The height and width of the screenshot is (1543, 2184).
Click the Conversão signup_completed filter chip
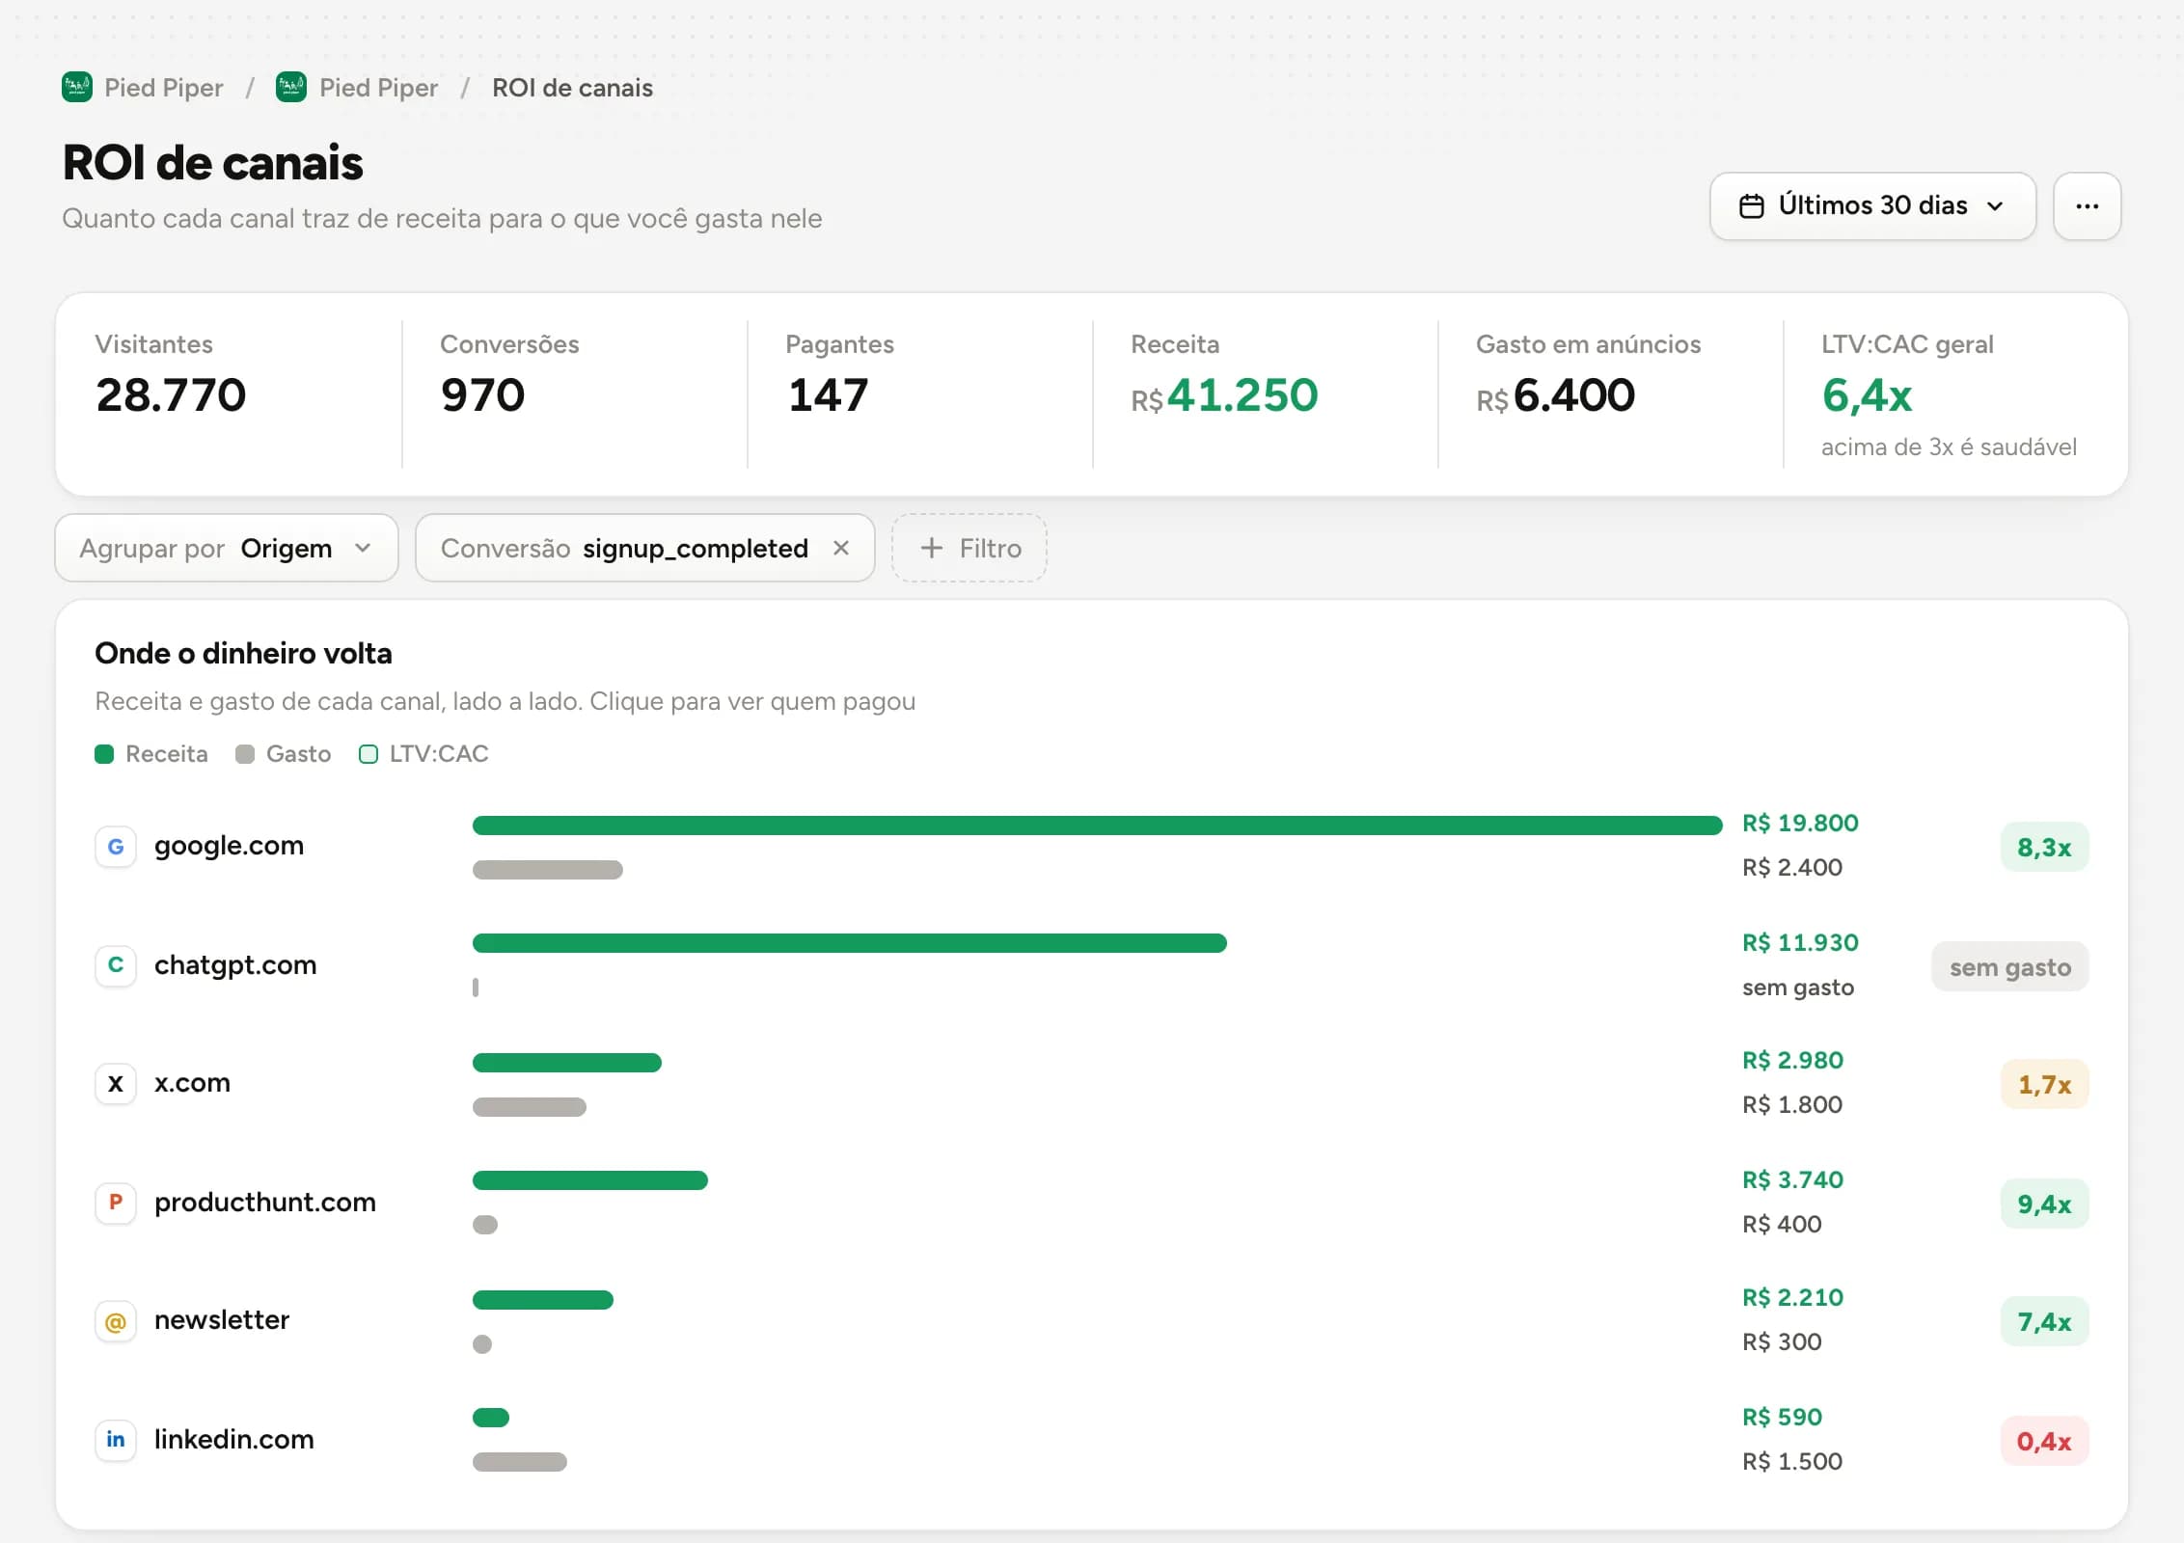pos(645,548)
